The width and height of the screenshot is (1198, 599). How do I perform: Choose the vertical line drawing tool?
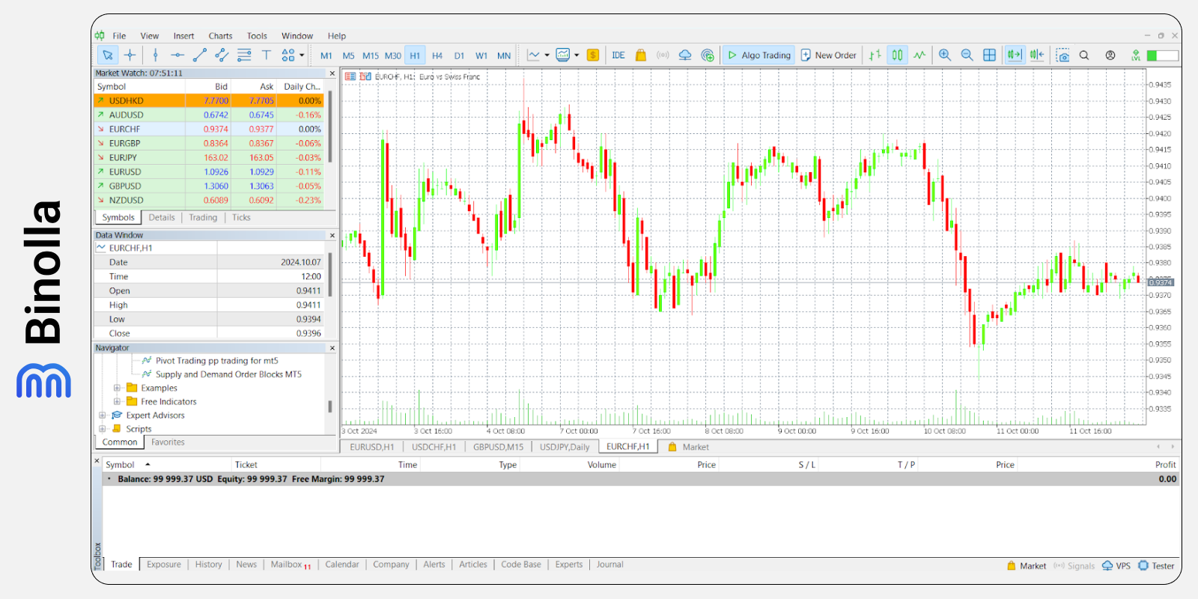[155, 55]
